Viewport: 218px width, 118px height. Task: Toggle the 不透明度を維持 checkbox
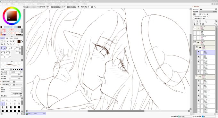(x=12, y=94)
